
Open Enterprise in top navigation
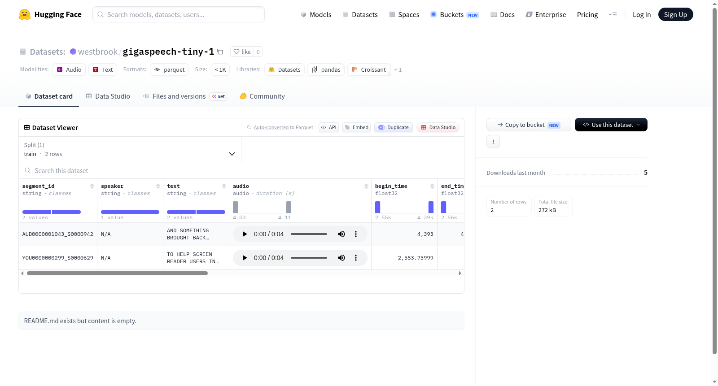click(546, 14)
